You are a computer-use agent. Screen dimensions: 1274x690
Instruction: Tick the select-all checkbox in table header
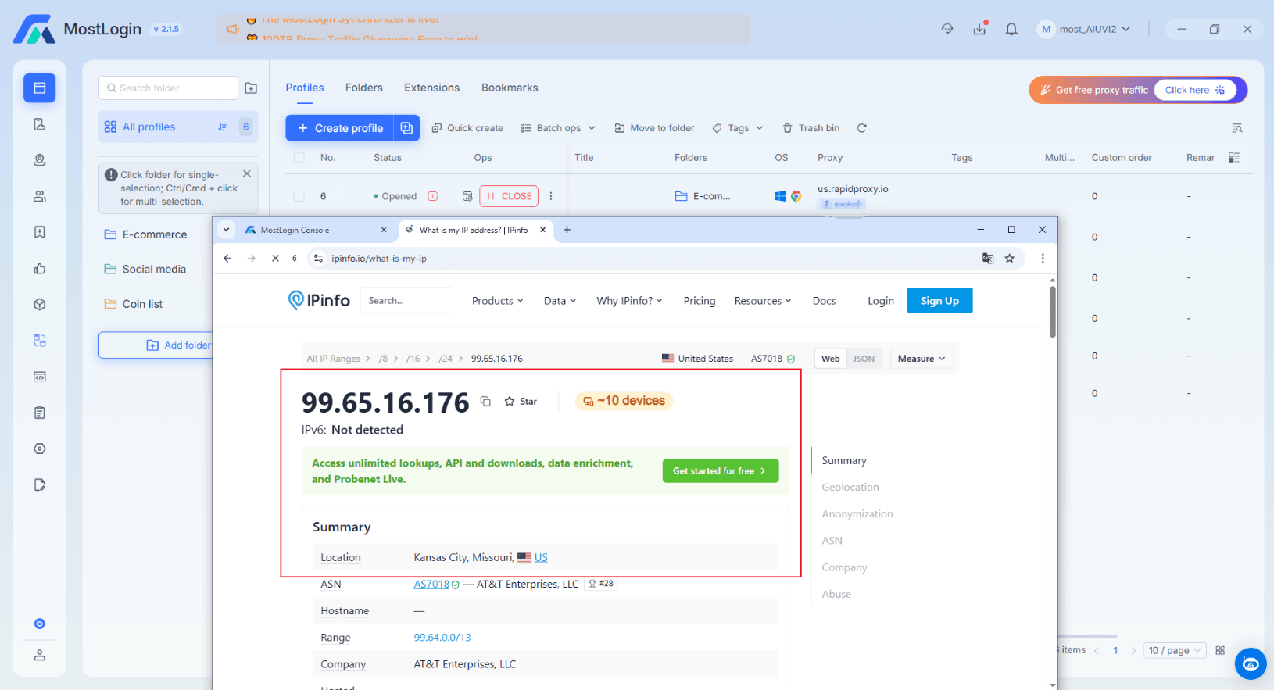[x=299, y=157]
